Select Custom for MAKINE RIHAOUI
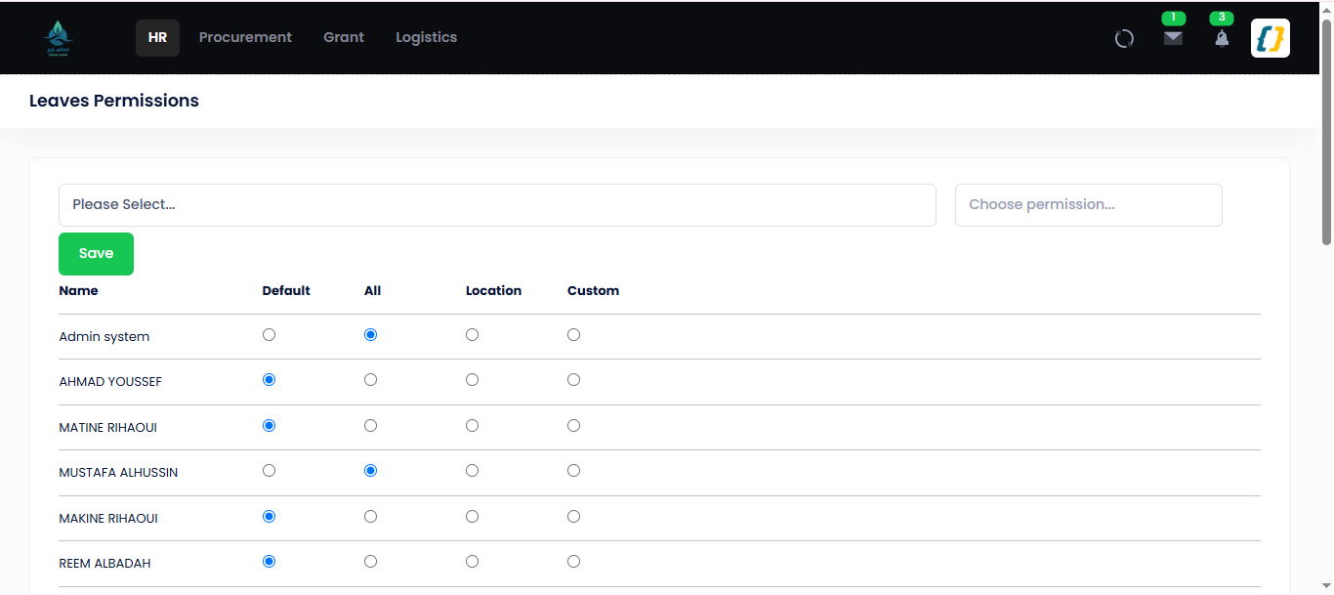The image size is (1334, 595). click(x=574, y=517)
